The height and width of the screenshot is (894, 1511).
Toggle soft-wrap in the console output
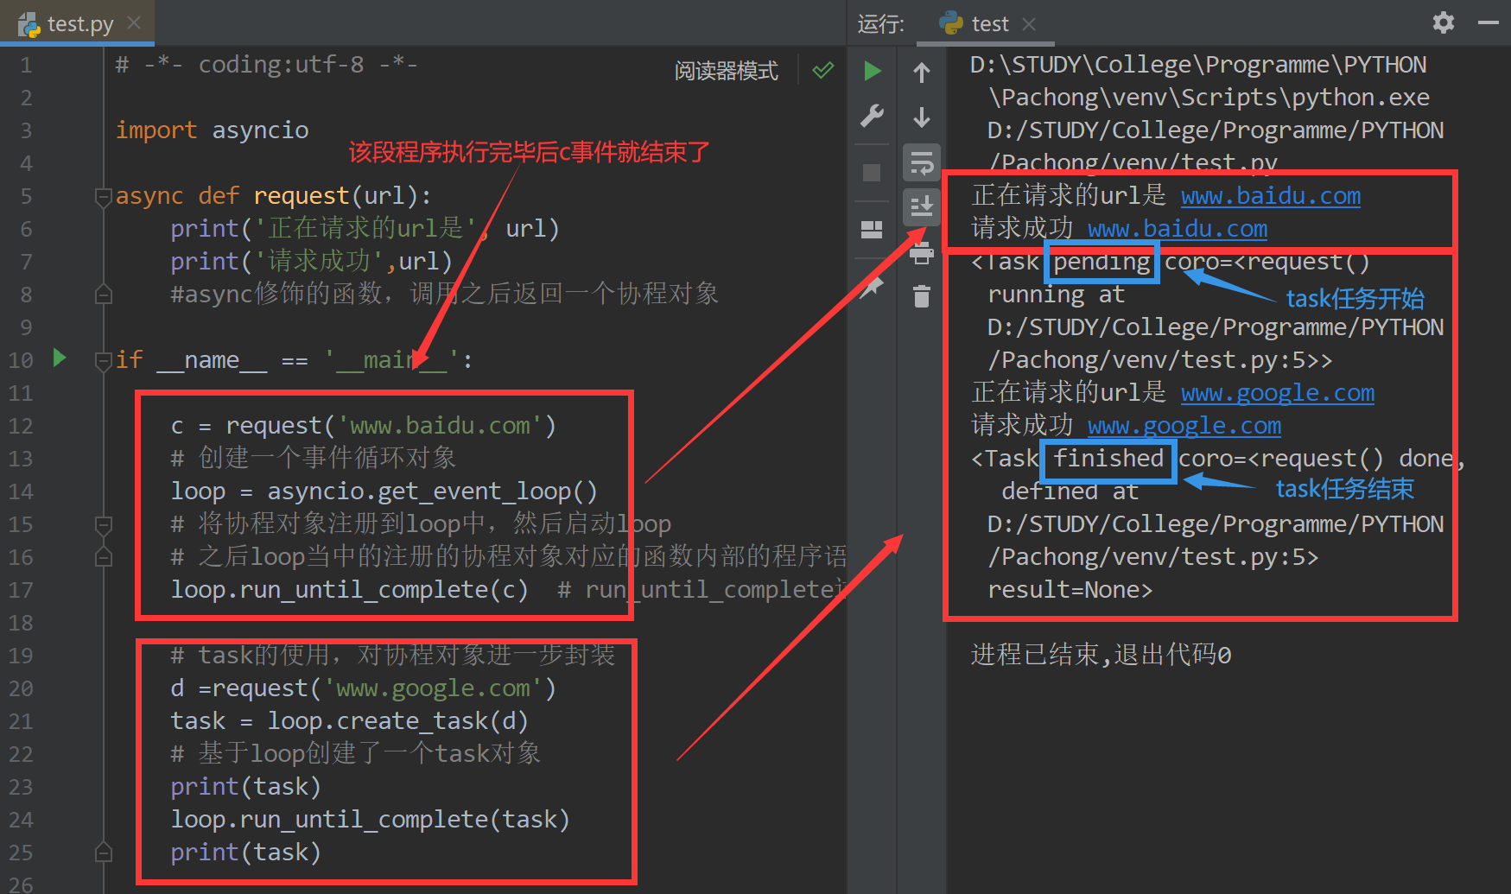pyautogui.click(x=922, y=162)
